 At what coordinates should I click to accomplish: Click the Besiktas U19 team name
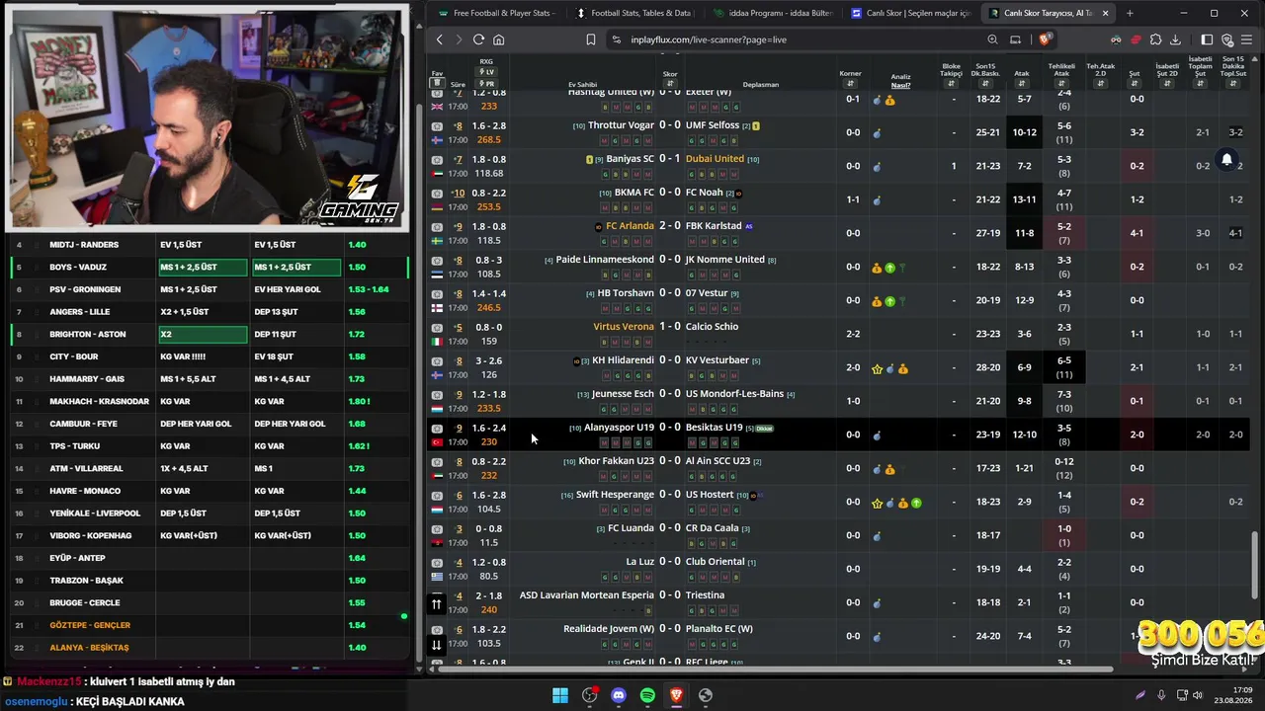714,428
